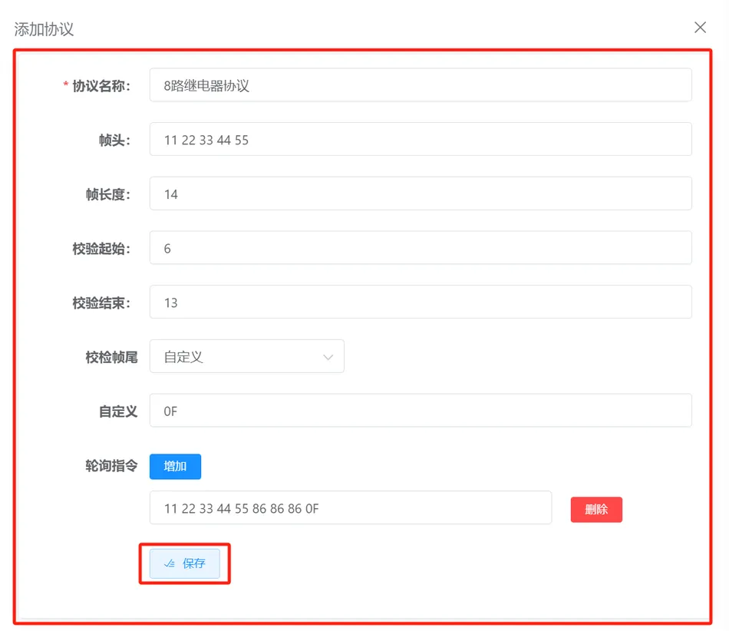Click the 帧长度 field showing 14
Viewport: 729px width, 631px height.
click(422, 193)
